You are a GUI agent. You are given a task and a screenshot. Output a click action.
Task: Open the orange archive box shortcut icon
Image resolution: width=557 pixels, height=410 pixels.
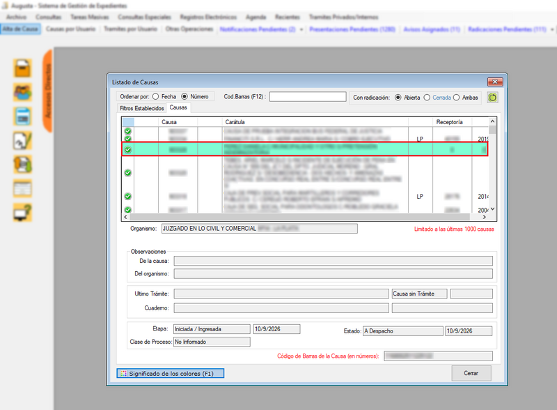point(22,68)
